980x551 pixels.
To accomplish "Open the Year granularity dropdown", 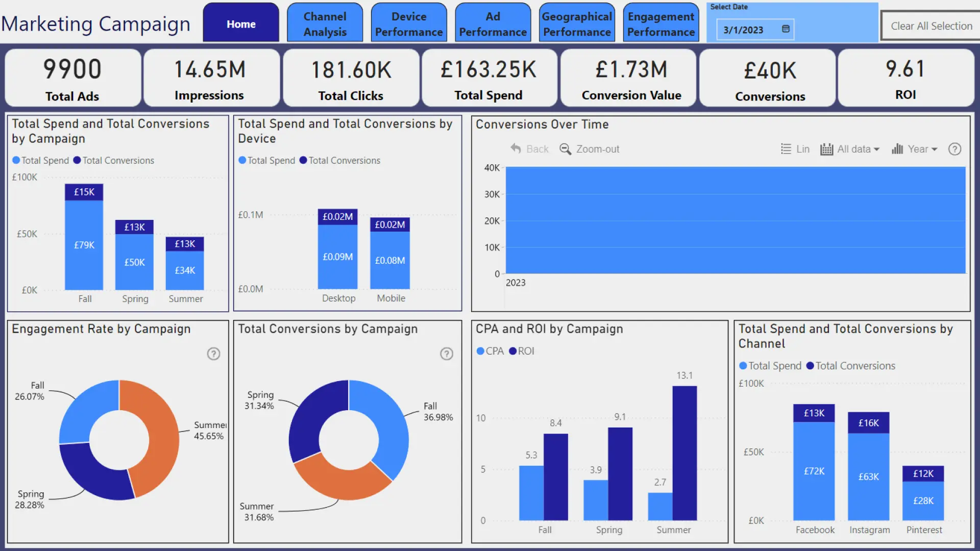I will tap(915, 149).
